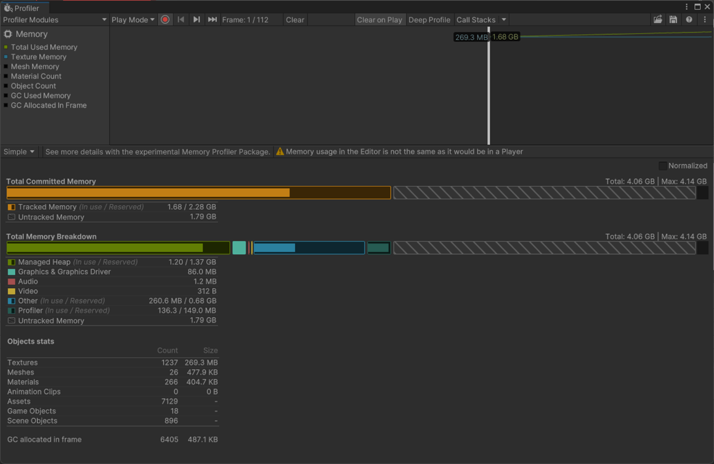This screenshot has width=714, height=464.
Task: Click the 269.3 MB chart label
Action: [471, 37]
